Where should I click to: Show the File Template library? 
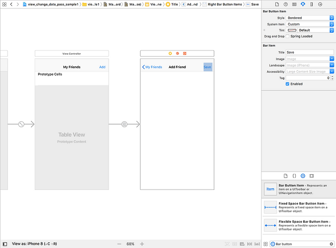[x=286, y=176]
